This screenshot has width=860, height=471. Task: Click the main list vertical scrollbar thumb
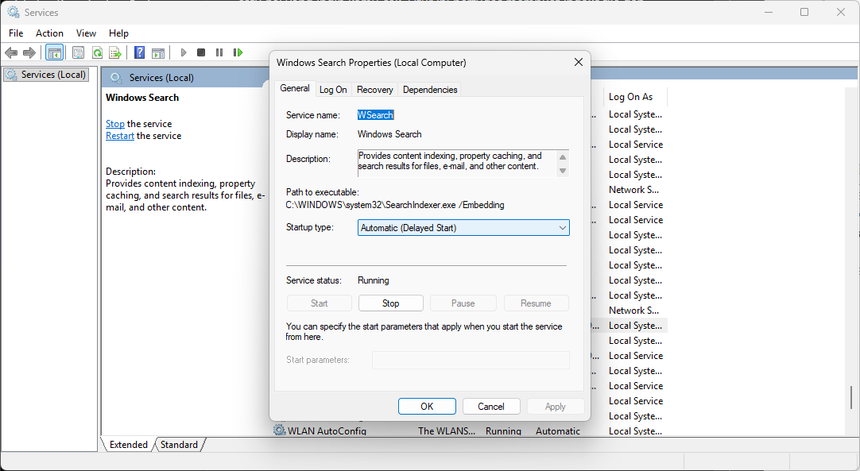(x=851, y=397)
